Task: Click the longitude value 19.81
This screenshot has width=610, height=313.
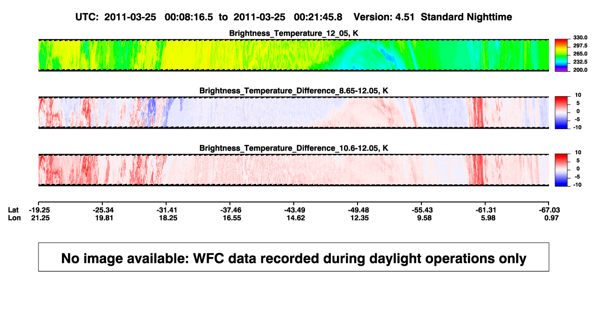Action: pyautogui.click(x=104, y=218)
